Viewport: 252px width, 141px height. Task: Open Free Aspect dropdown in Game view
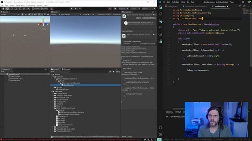pyautogui.click(x=71, y=14)
